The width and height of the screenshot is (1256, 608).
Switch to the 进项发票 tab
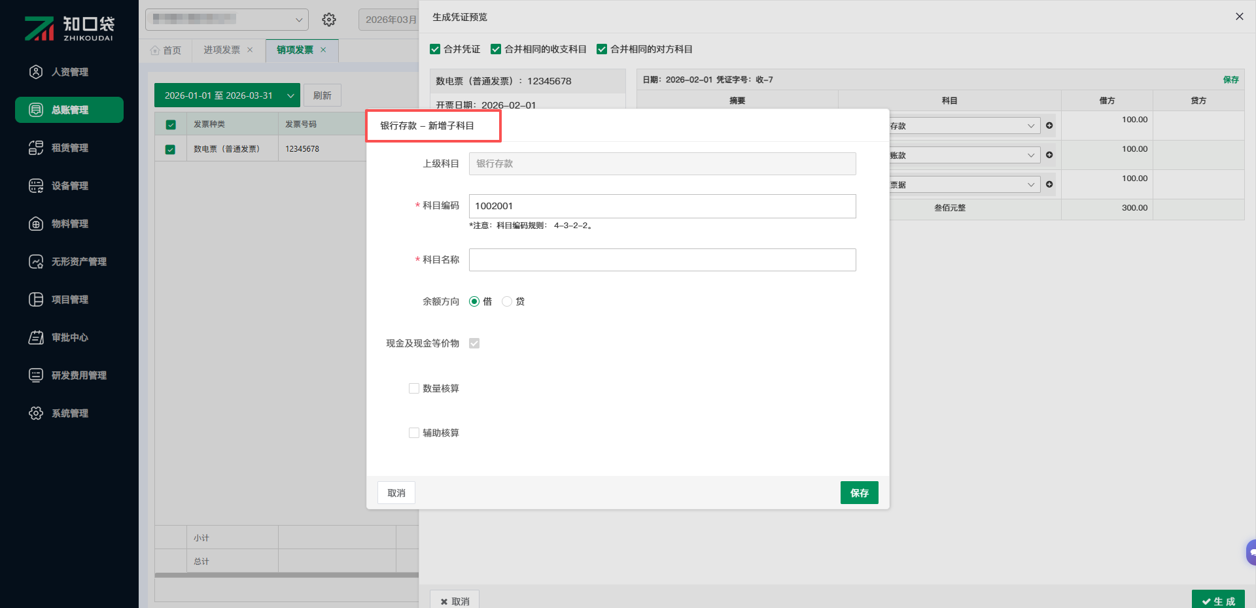coord(222,50)
